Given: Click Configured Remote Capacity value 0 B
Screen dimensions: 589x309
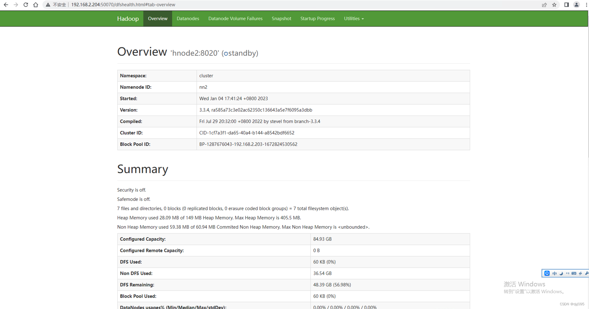Looking at the screenshot, I should pyautogui.click(x=316, y=251).
